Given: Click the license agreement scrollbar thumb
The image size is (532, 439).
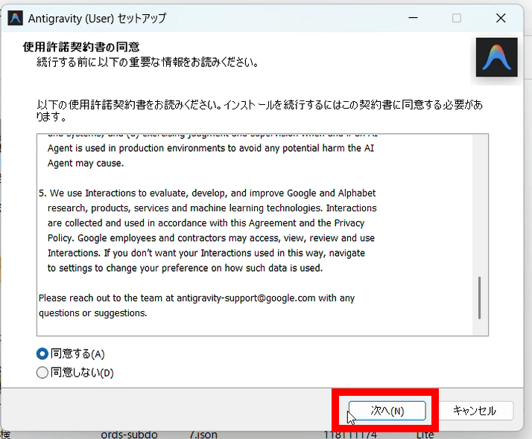Looking at the screenshot, I should [479, 295].
